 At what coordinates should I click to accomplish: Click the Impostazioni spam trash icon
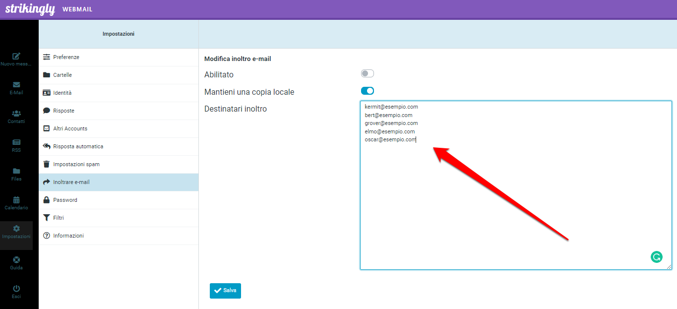coord(47,164)
